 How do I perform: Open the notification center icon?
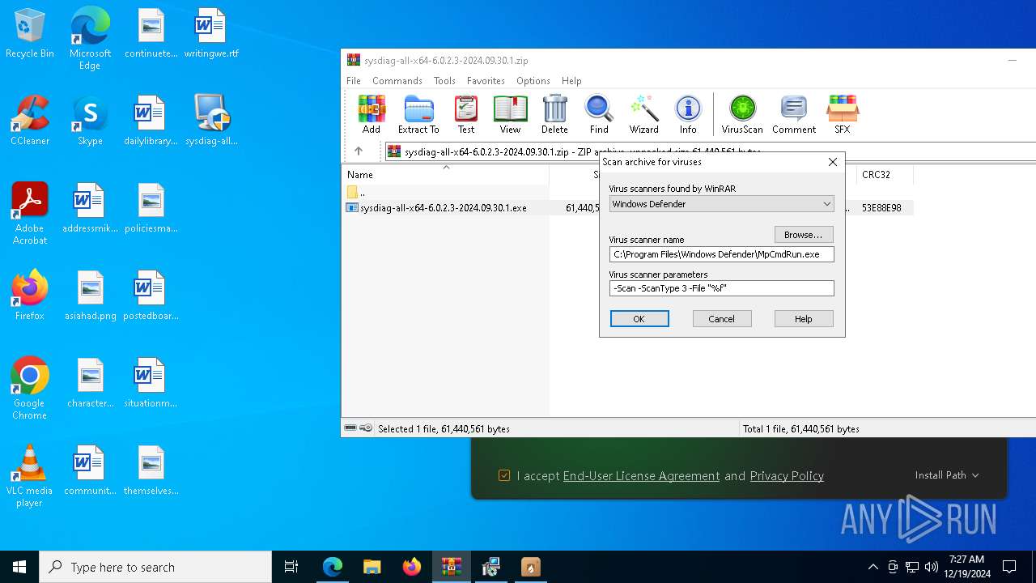click(x=1009, y=567)
